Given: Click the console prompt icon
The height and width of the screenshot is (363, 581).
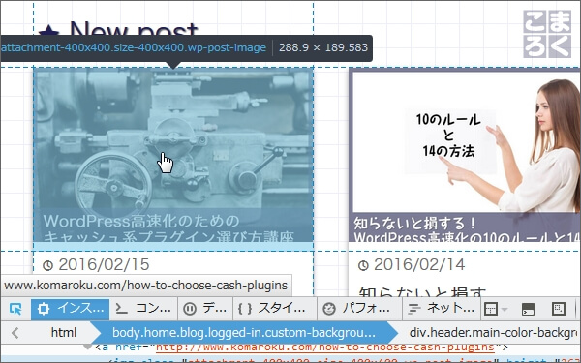Looking at the screenshot, I should (x=122, y=309).
